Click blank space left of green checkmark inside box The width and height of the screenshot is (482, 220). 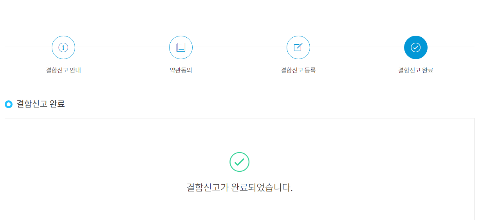(x=117, y=162)
